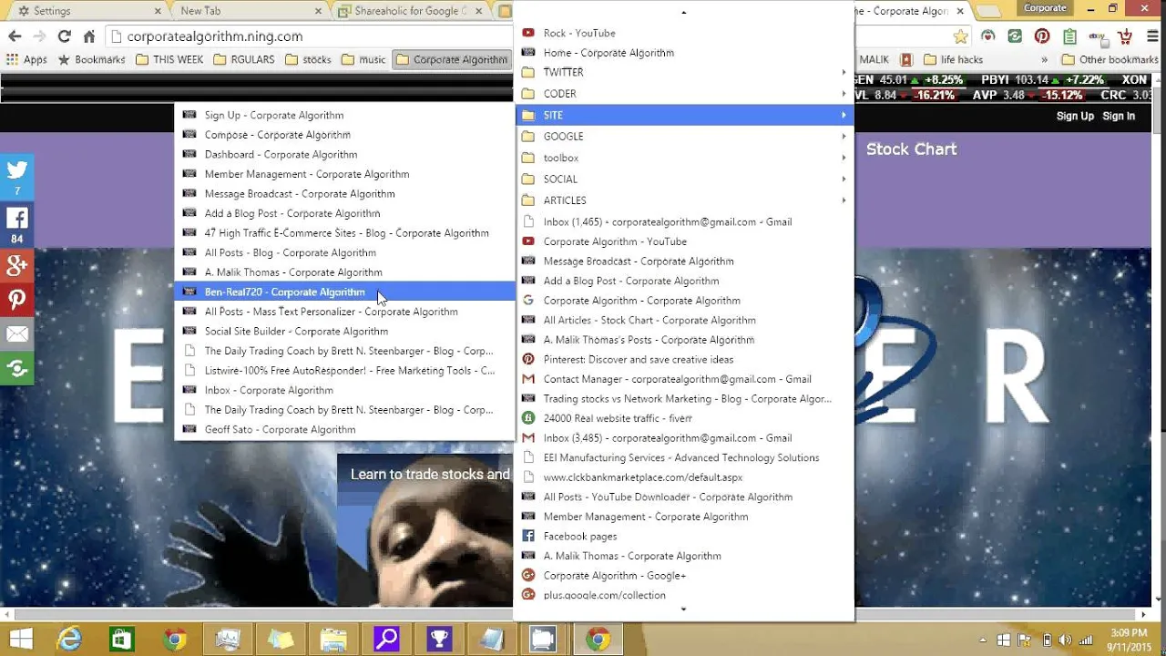
Task: Open THIS WEEK bookmarks folder
Action: [169, 59]
